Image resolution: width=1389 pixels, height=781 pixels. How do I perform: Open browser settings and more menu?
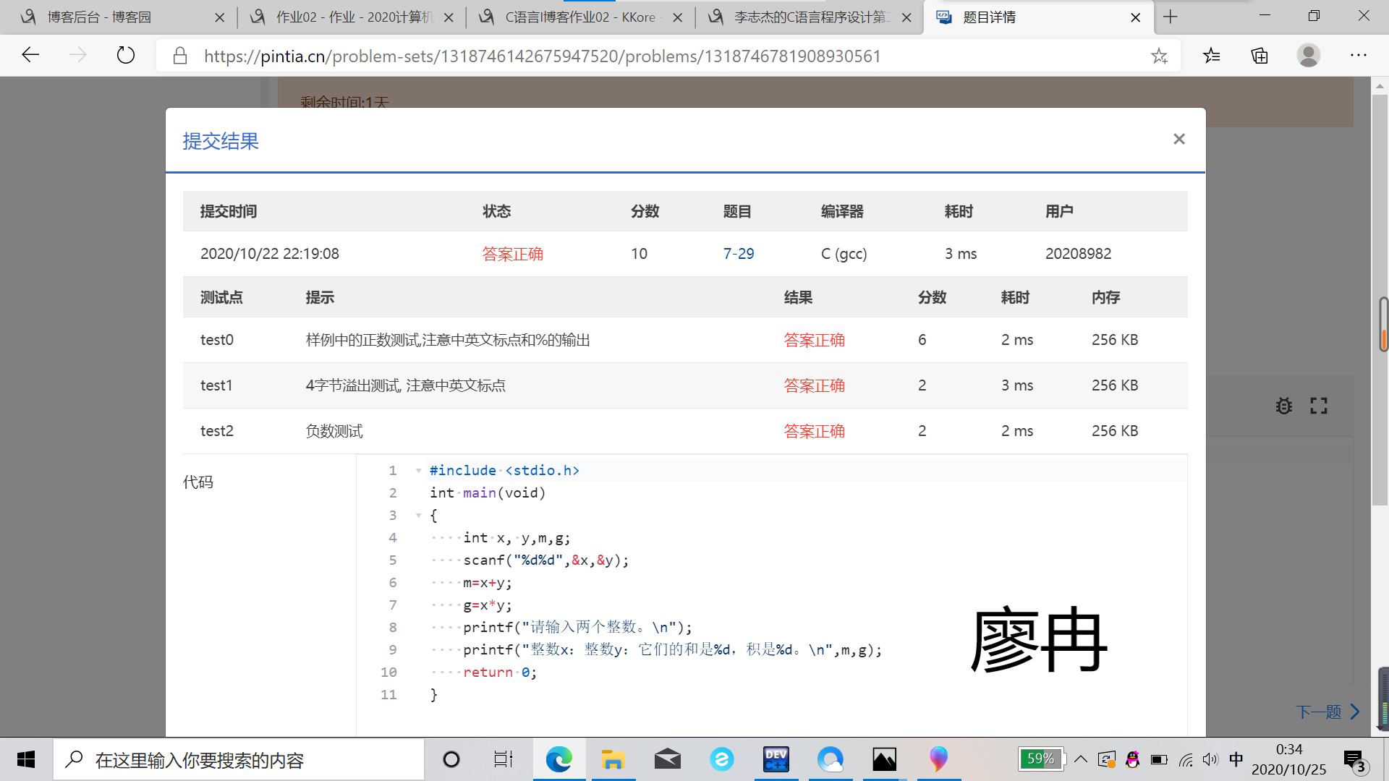click(x=1358, y=56)
